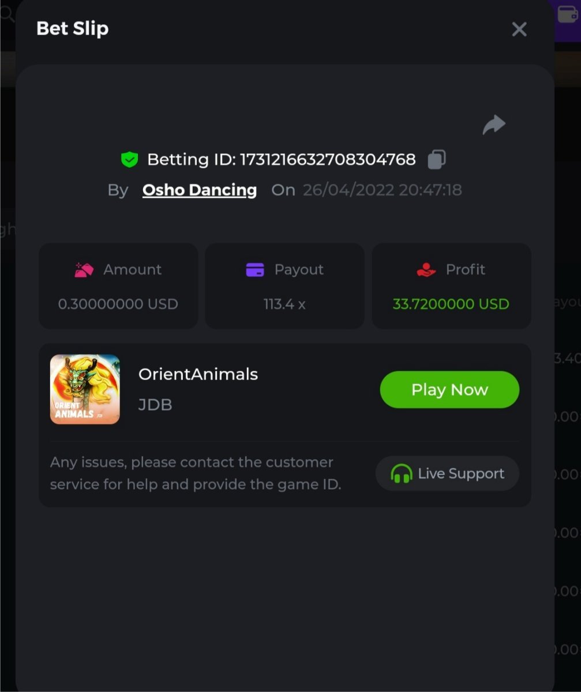Screen dimensions: 581x692
Task: Click the OrientAnimals game thumbnail
Action: click(x=85, y=389)
